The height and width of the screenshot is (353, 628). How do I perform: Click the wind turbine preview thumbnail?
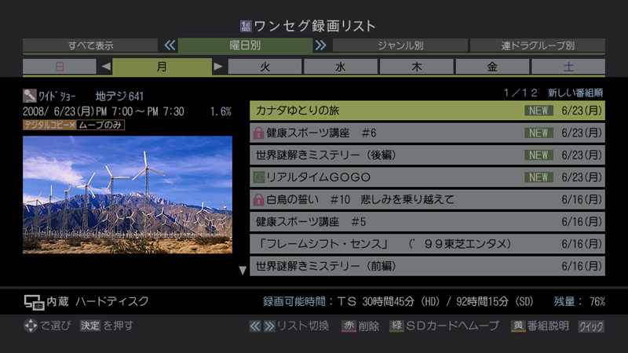pyautogui.click(x=127, y=195)
